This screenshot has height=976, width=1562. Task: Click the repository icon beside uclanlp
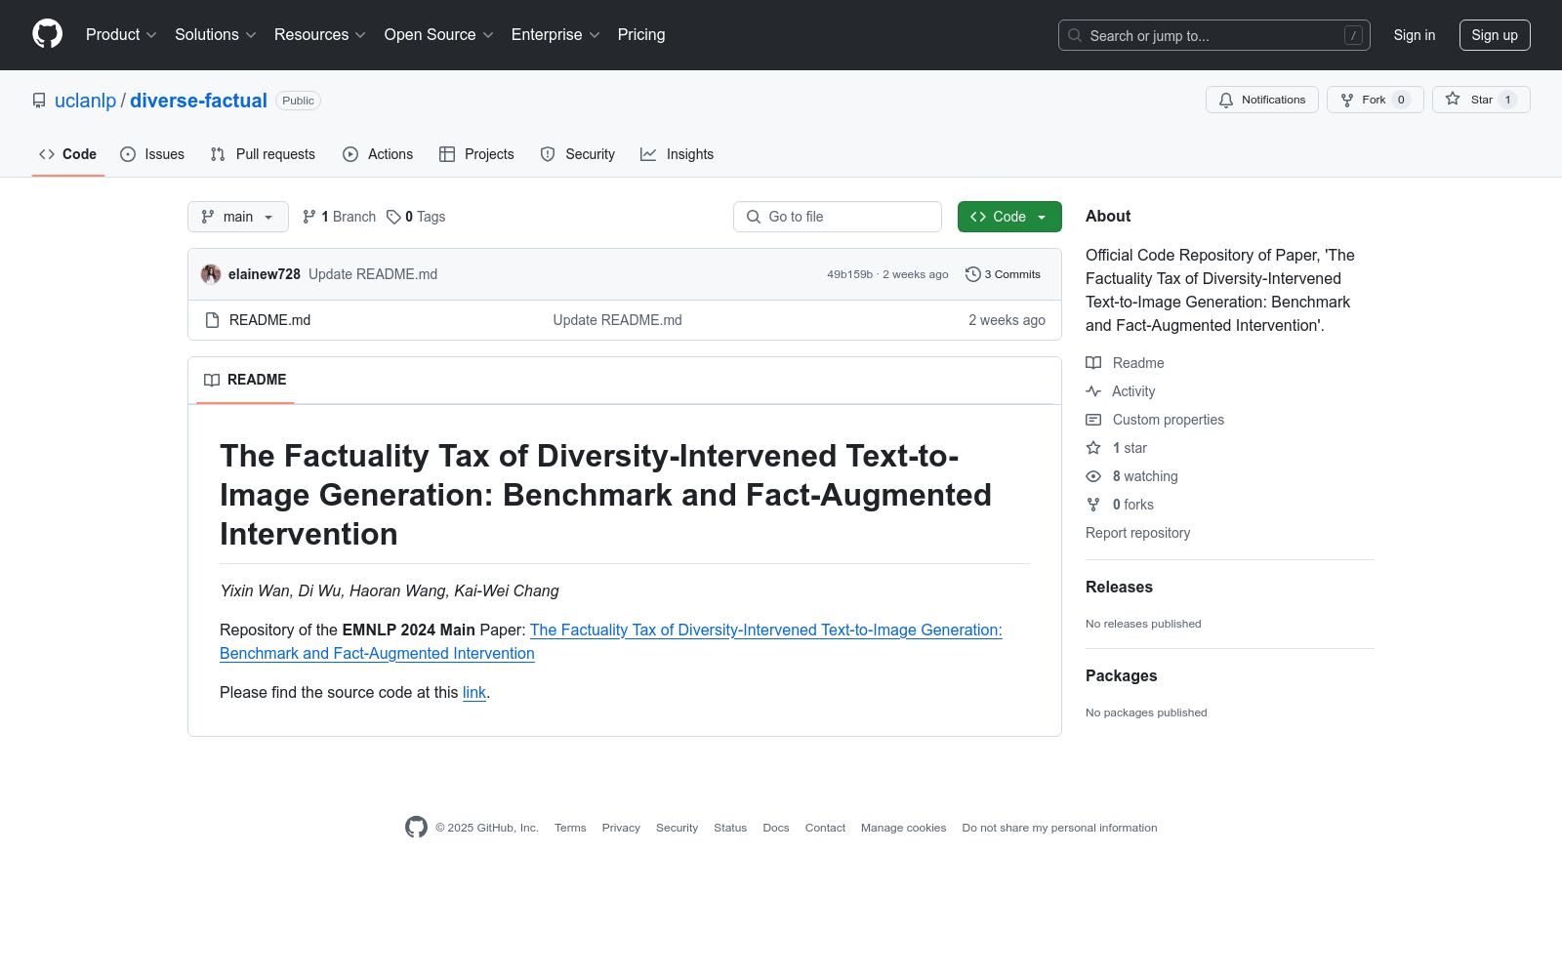click(39, 101)
